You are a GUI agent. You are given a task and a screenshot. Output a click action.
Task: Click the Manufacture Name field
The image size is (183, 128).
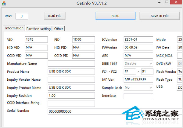pos(71,64)
